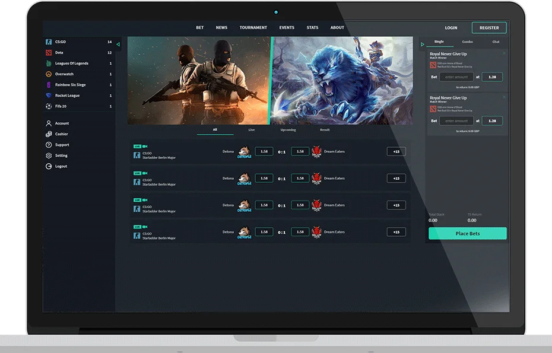Click the first bet amount input field

pyautogui.click(x=456, y=77)
